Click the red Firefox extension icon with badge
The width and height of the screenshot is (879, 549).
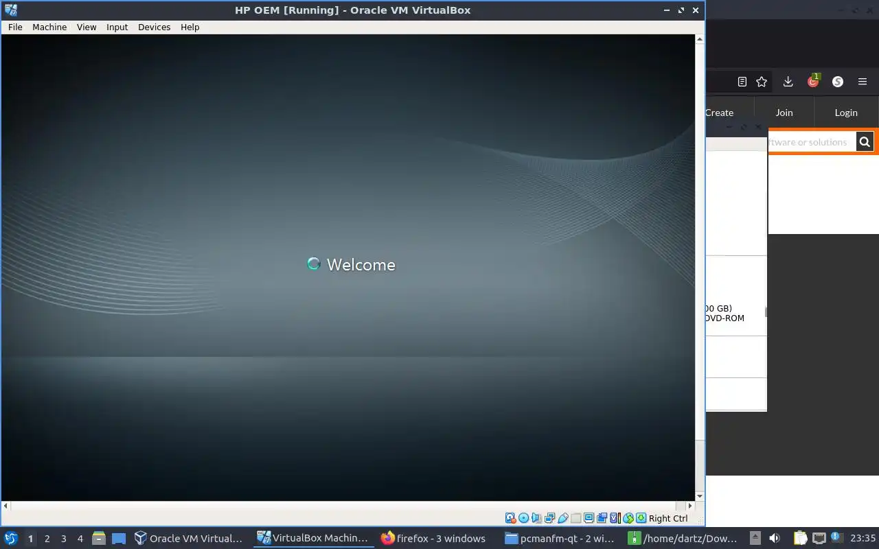[814, 81]
